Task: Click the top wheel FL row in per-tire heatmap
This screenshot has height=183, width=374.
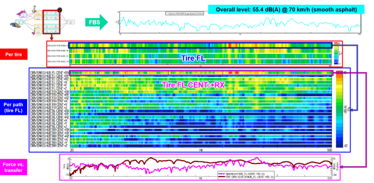Action: (x=200, y=45)
